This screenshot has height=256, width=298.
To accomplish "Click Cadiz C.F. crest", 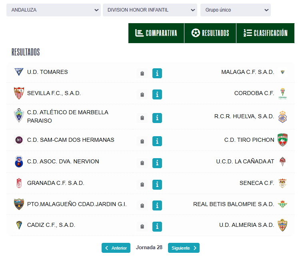I will (x=19, y=225).
